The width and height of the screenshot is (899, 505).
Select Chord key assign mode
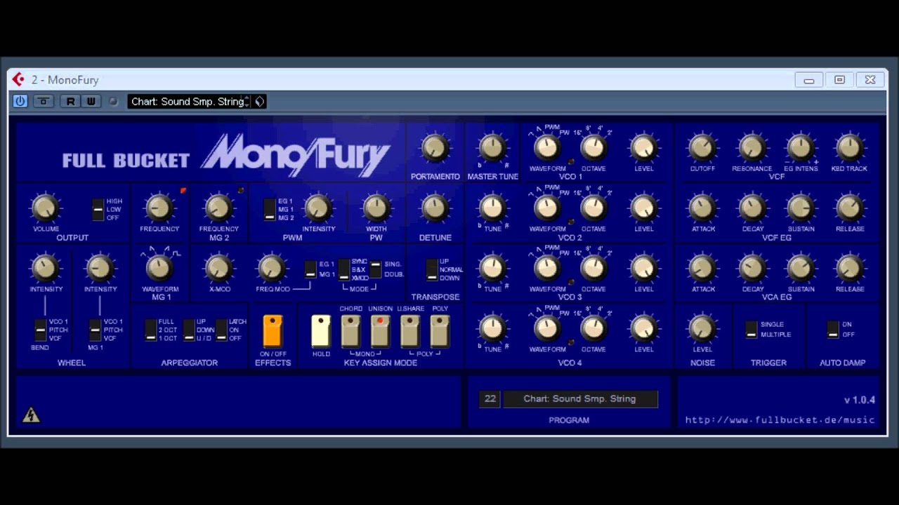pos(350,331)
